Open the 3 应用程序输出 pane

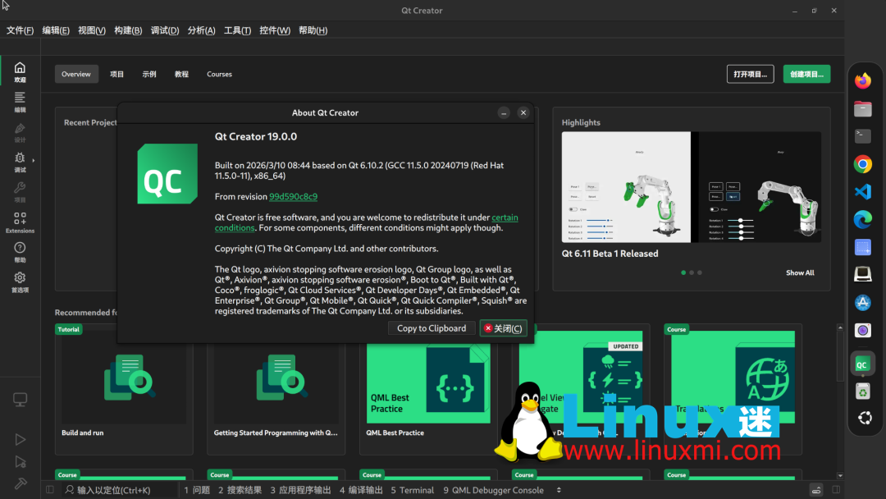coord(300,490)
